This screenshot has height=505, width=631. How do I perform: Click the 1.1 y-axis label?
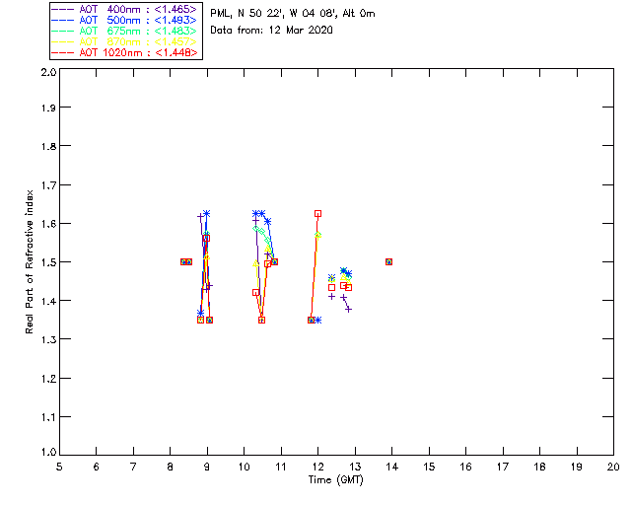[x=48, y=417]
